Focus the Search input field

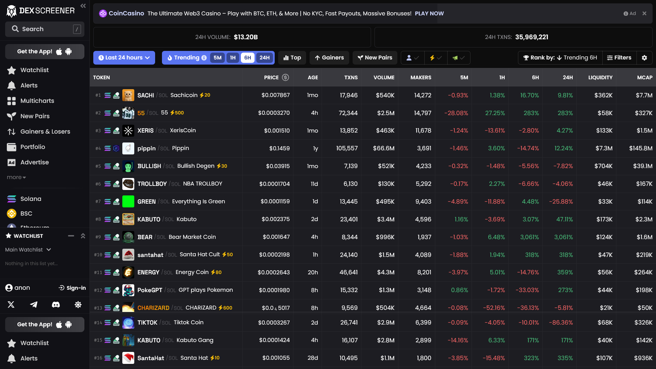pos(45,29)
